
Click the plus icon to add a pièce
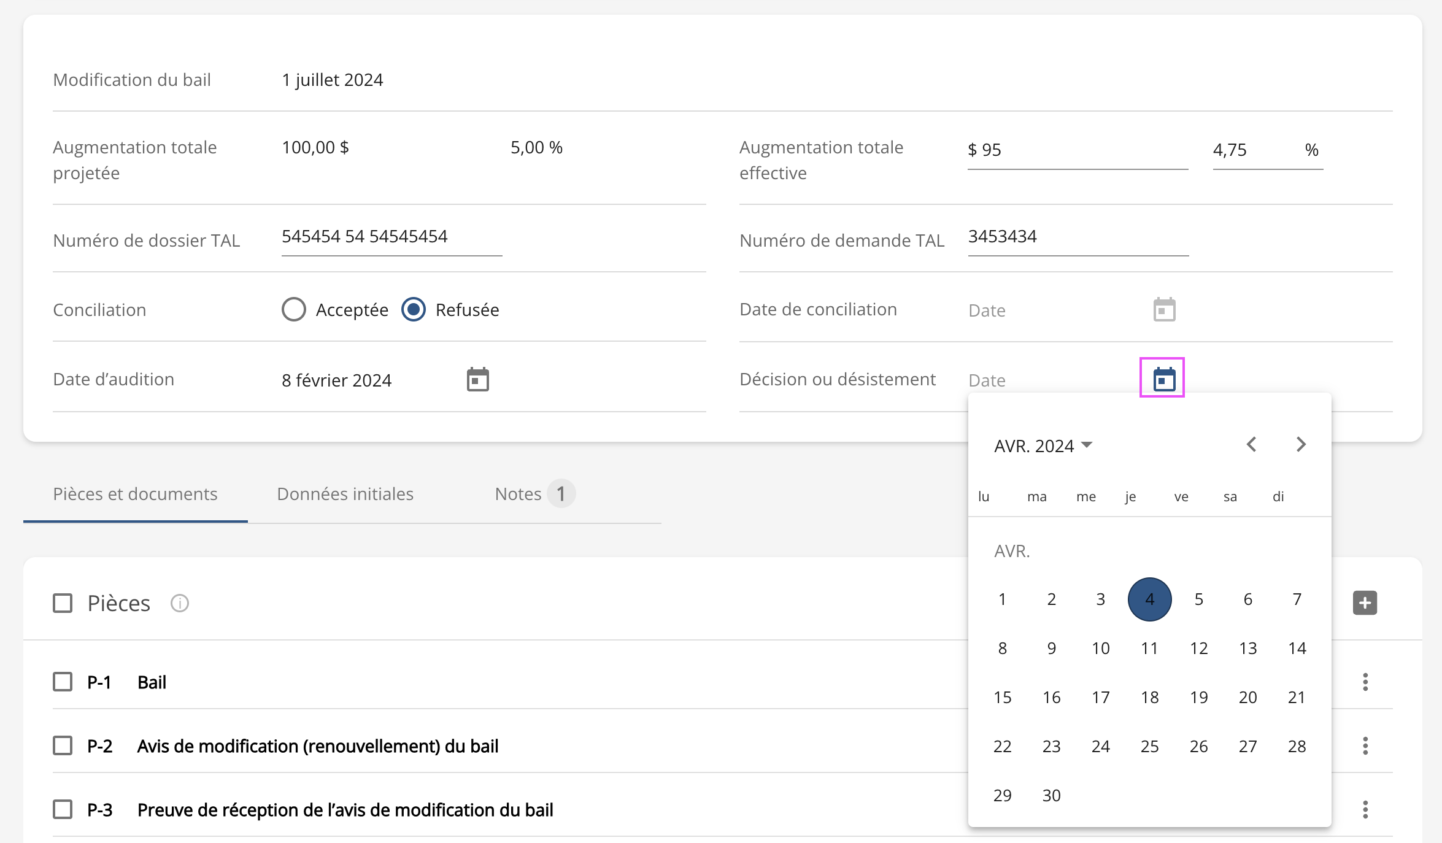1365,602
